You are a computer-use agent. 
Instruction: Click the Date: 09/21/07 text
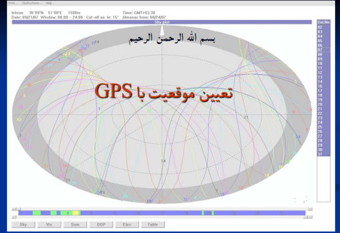click(x=25, y=17)
